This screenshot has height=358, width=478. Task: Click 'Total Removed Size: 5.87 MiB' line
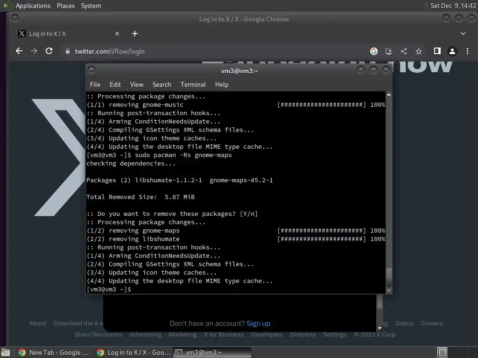[141, 197]
